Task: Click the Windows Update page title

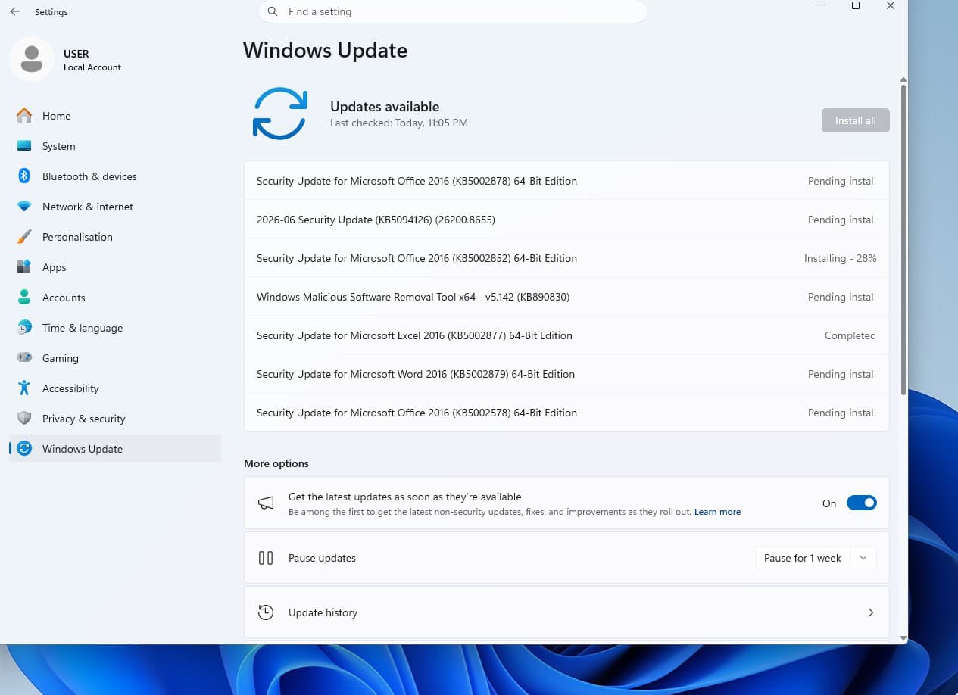Action: [x=325, y=51]
